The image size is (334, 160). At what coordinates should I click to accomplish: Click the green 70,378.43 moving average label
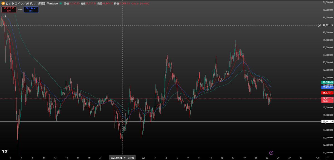(328, 82)
